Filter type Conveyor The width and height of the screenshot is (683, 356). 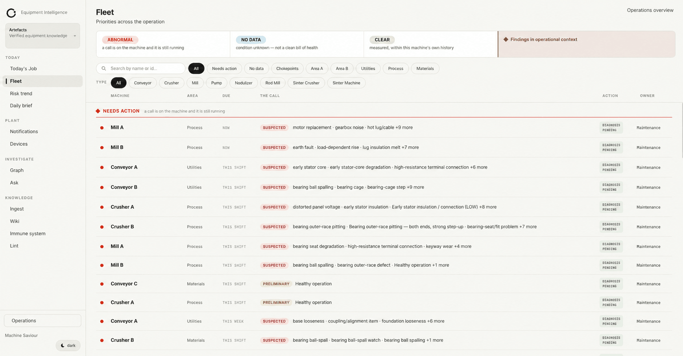click(x=143, y=83)
